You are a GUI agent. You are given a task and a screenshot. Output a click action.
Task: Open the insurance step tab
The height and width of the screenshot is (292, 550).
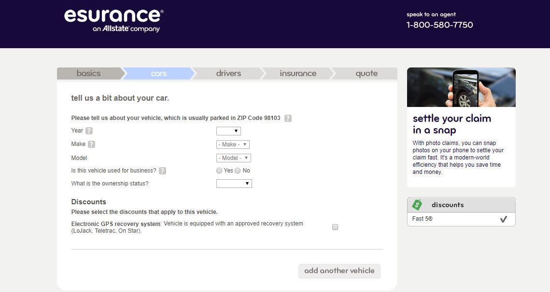coord(298,74)
